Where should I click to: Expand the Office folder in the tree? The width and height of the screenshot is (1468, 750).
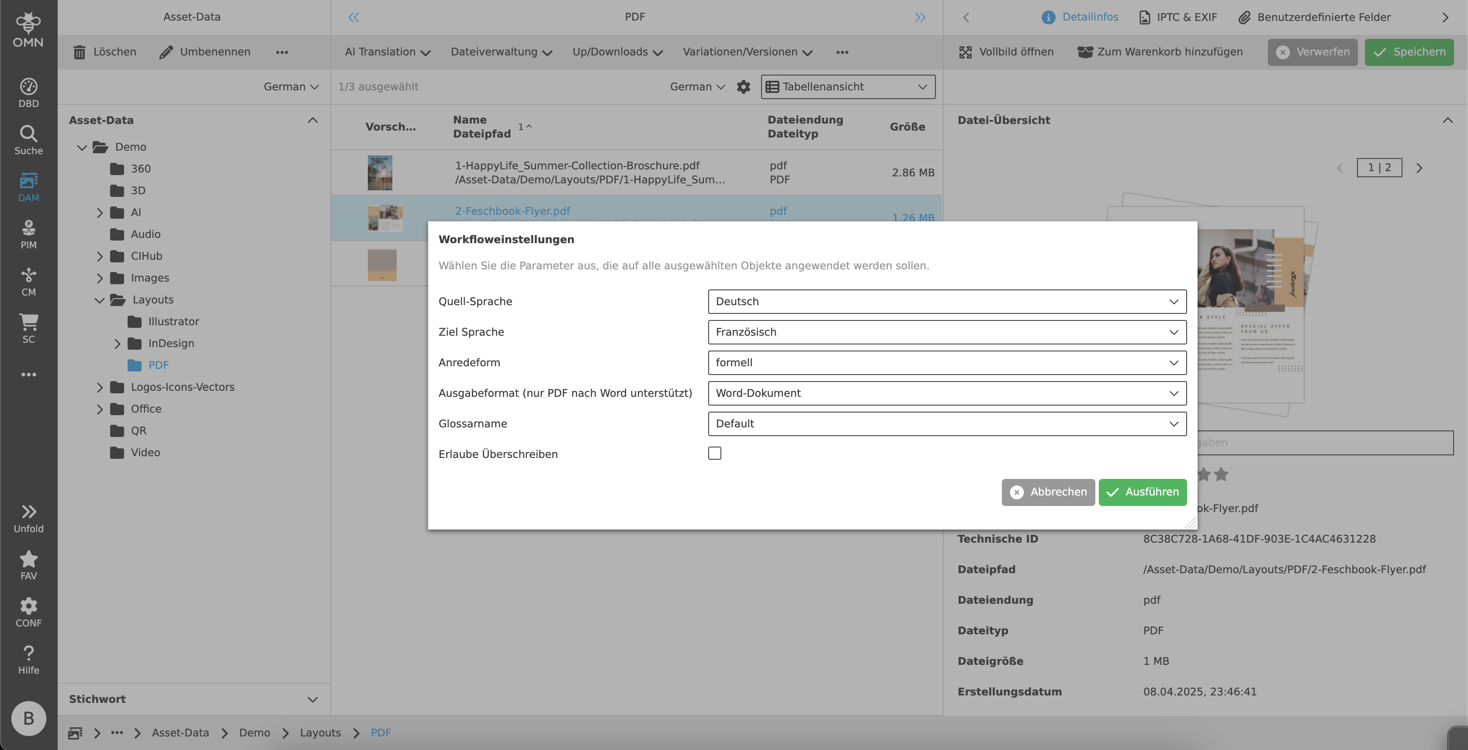click(x=100, y=409)
